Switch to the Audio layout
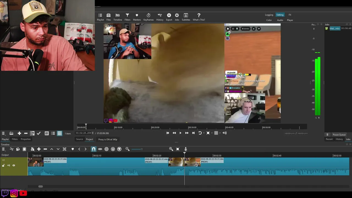The width and height of the screenshot is (352, 198). pyautogui.click(x=280, y=20)
